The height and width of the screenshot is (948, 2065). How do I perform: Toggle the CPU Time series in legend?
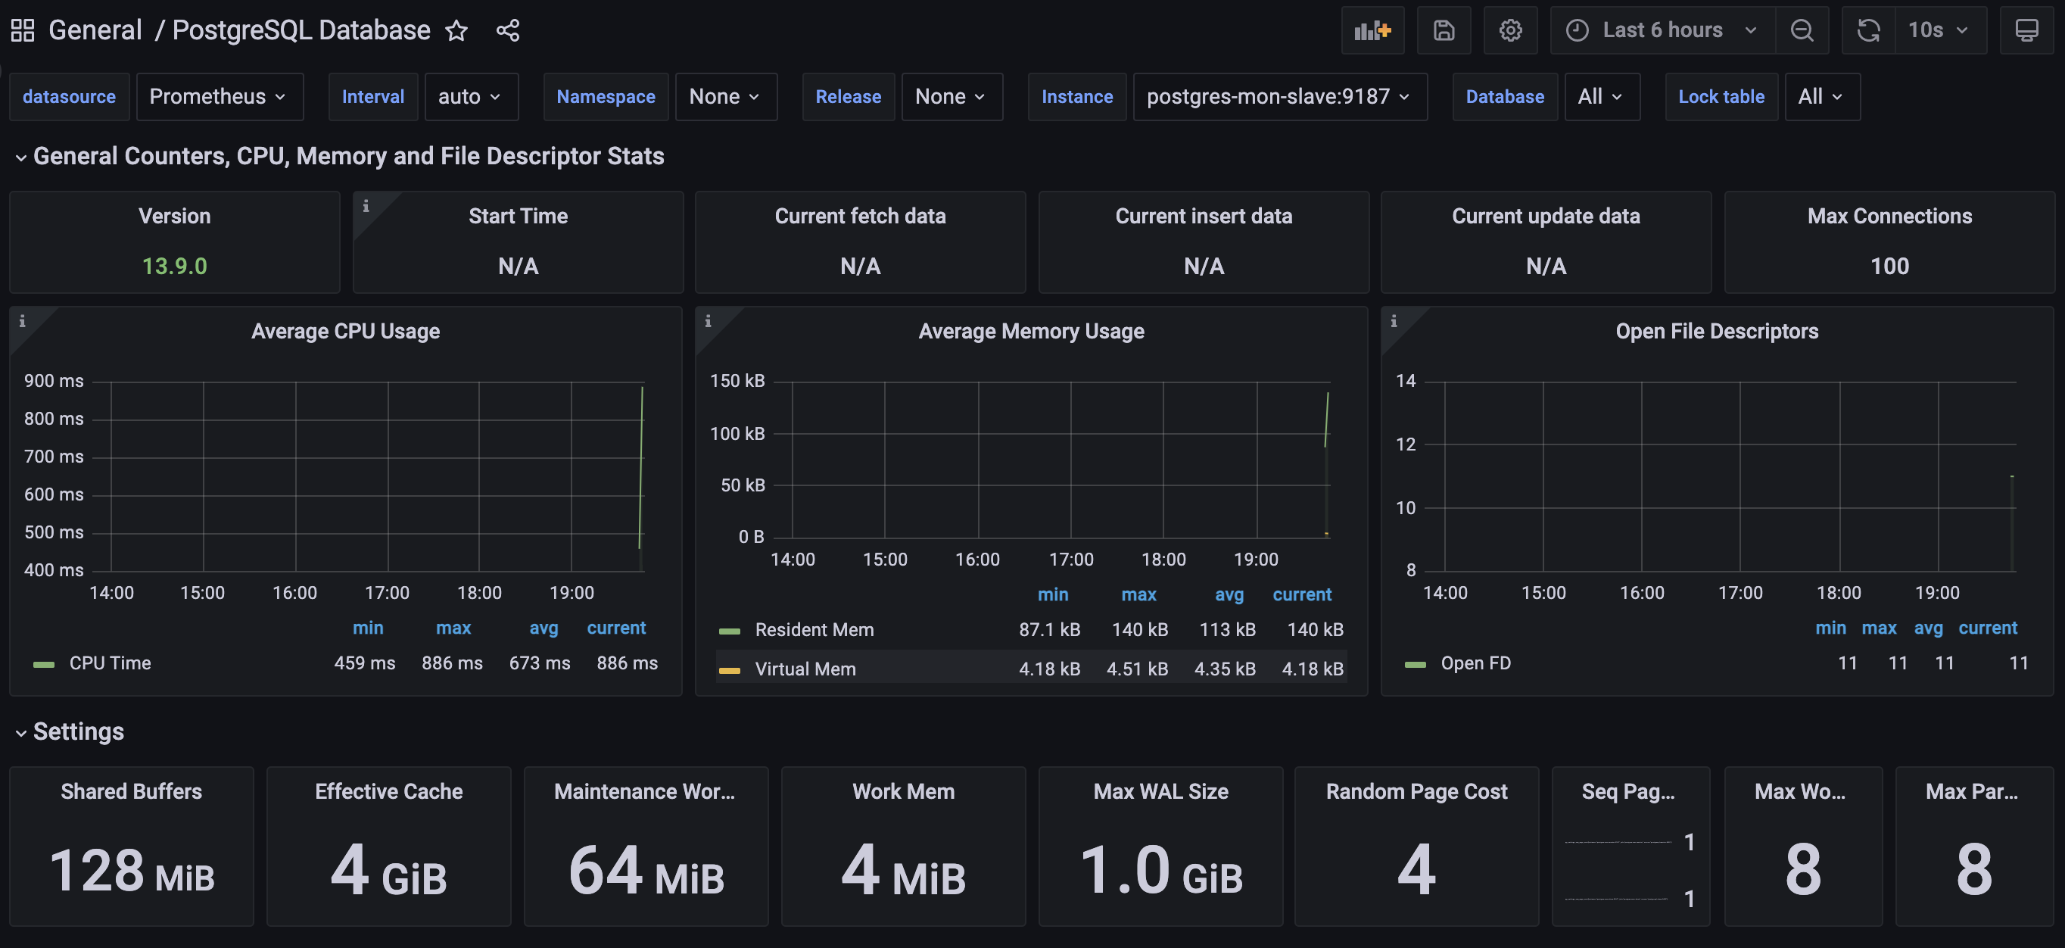tap(110, 663)
